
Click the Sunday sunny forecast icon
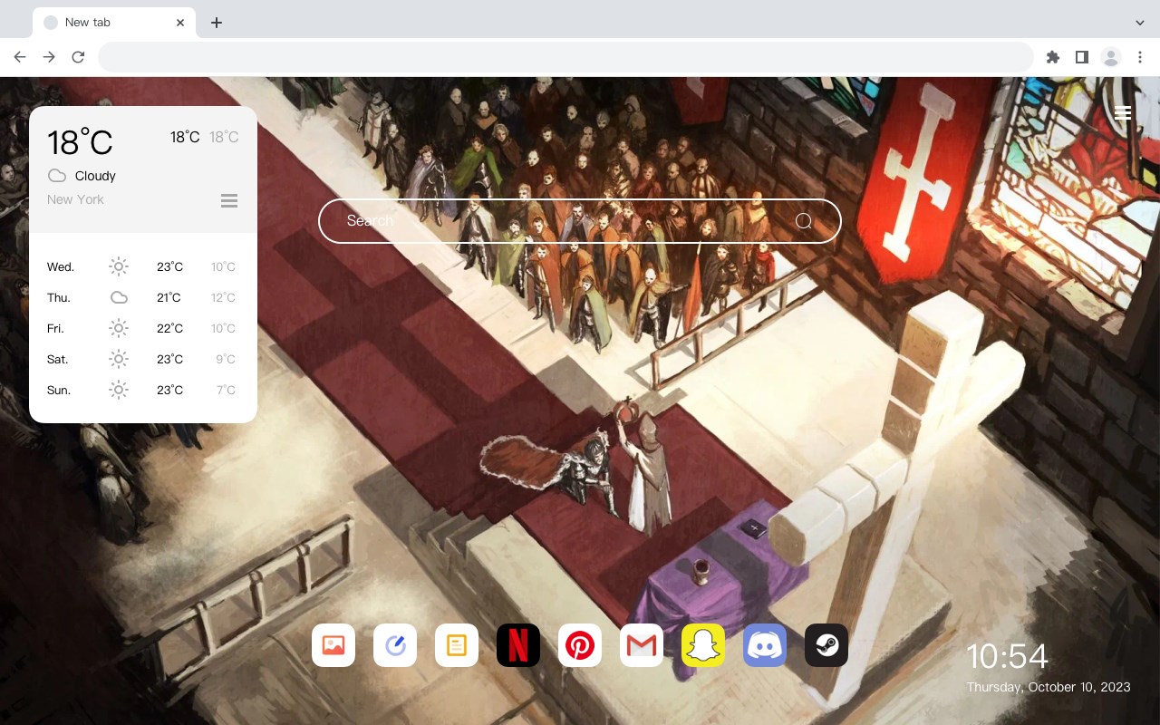point(119,390)
